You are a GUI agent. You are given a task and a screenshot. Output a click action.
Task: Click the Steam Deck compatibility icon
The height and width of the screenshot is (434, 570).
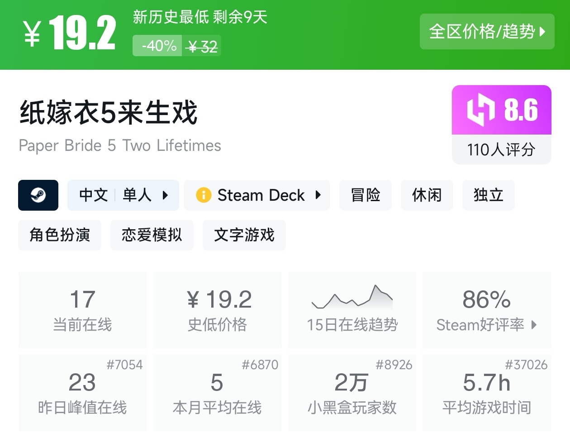[x=204, y=195]
